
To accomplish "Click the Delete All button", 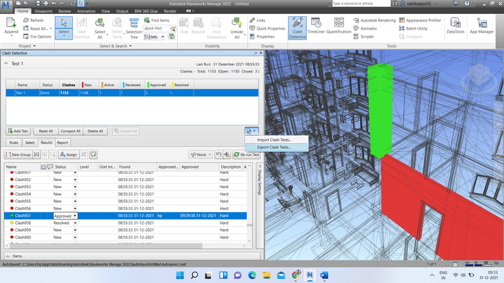I will click(95, 131).
